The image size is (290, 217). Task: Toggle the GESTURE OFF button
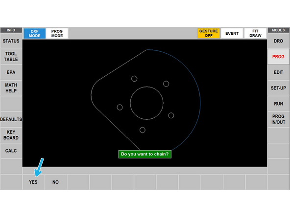(209, 33)
